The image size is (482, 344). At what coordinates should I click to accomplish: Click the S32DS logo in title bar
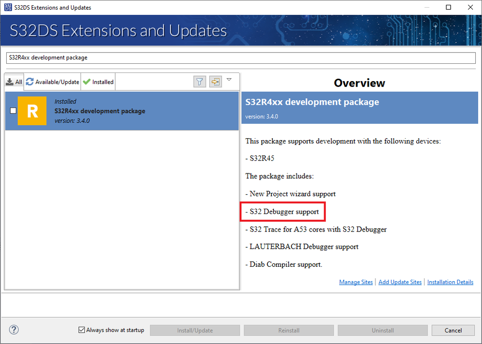pyautogui.click(x=8, y=7)
